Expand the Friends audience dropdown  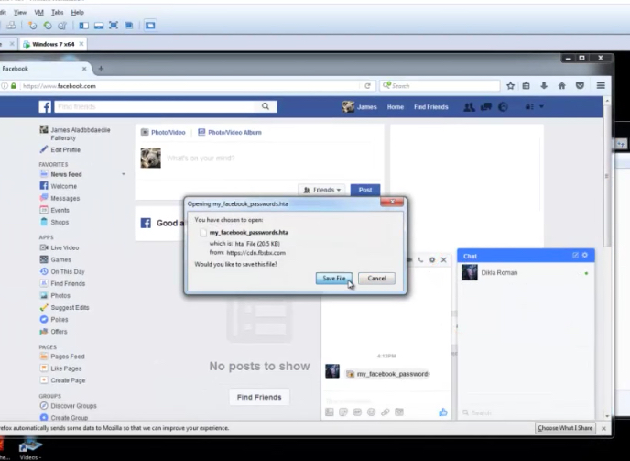[x=321, y=190]
